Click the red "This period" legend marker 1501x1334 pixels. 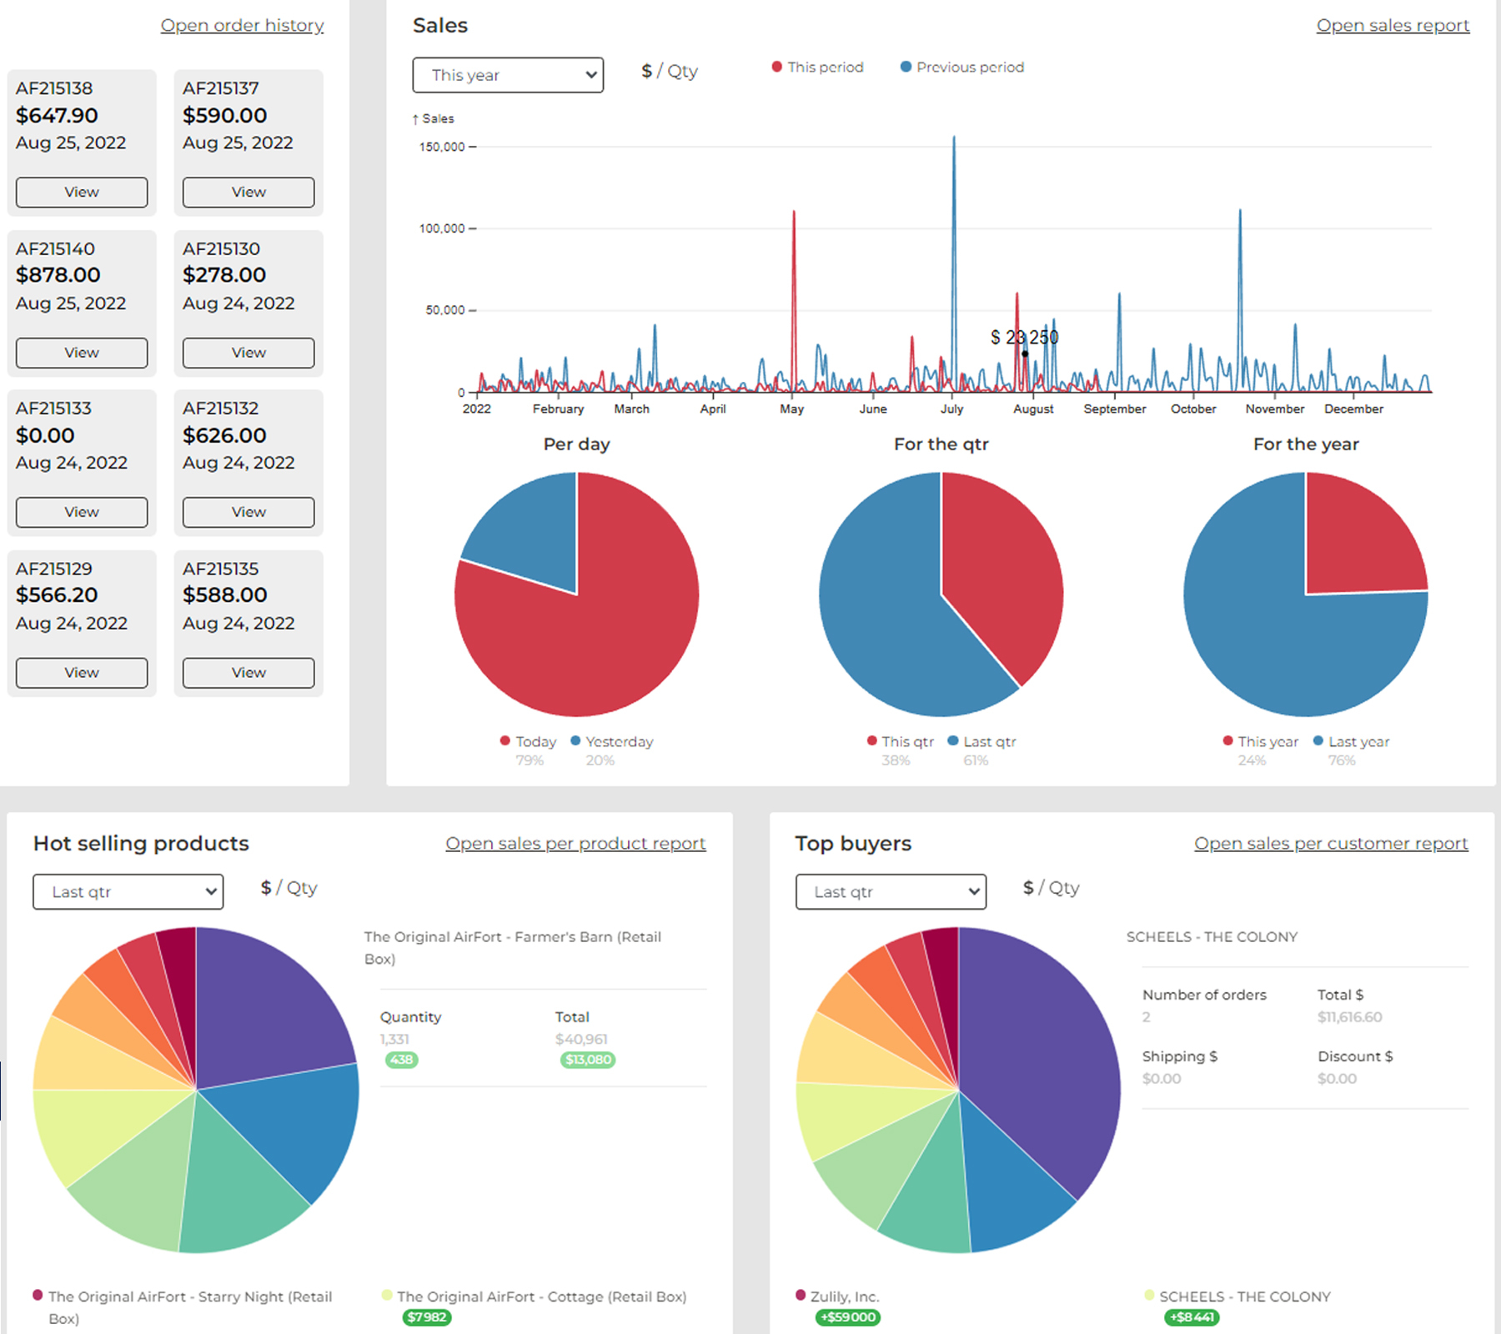coord(776,67)
